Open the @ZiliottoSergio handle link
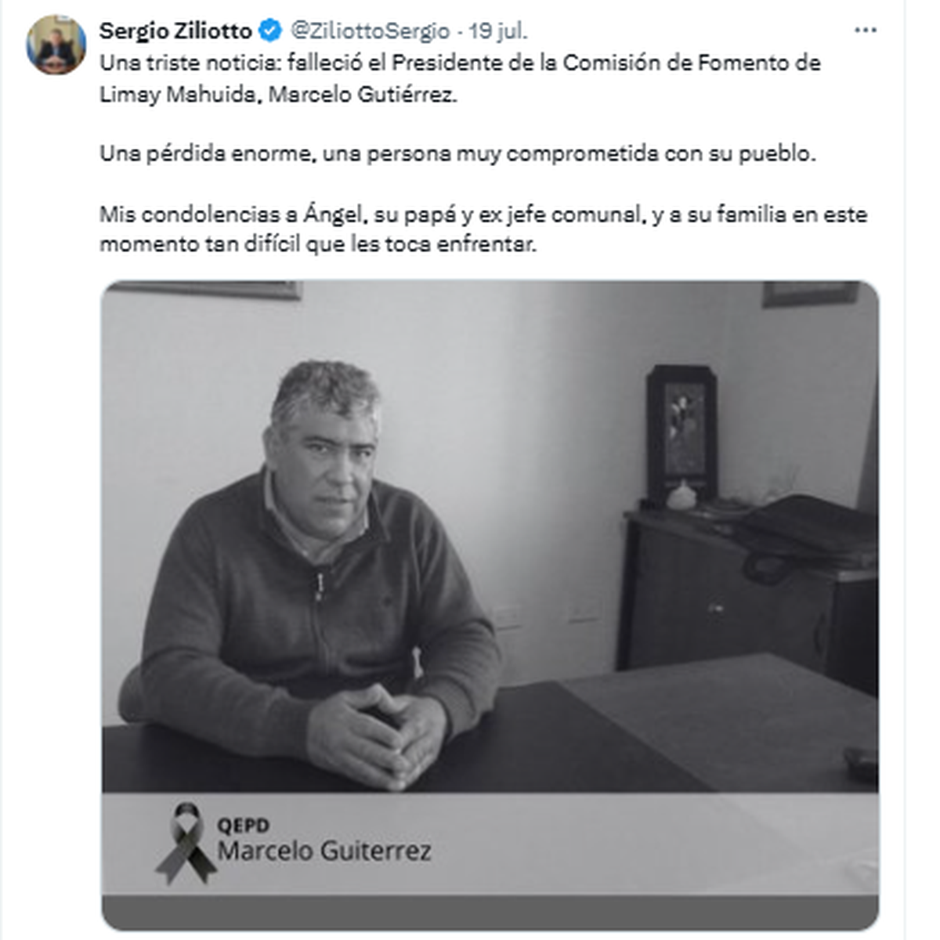The height and width of the screenshot is (940, 940). (x=370, y=31)
